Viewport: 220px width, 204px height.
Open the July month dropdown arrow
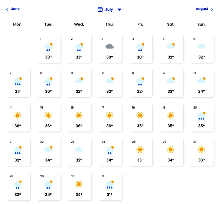click(x=119, y=9)
